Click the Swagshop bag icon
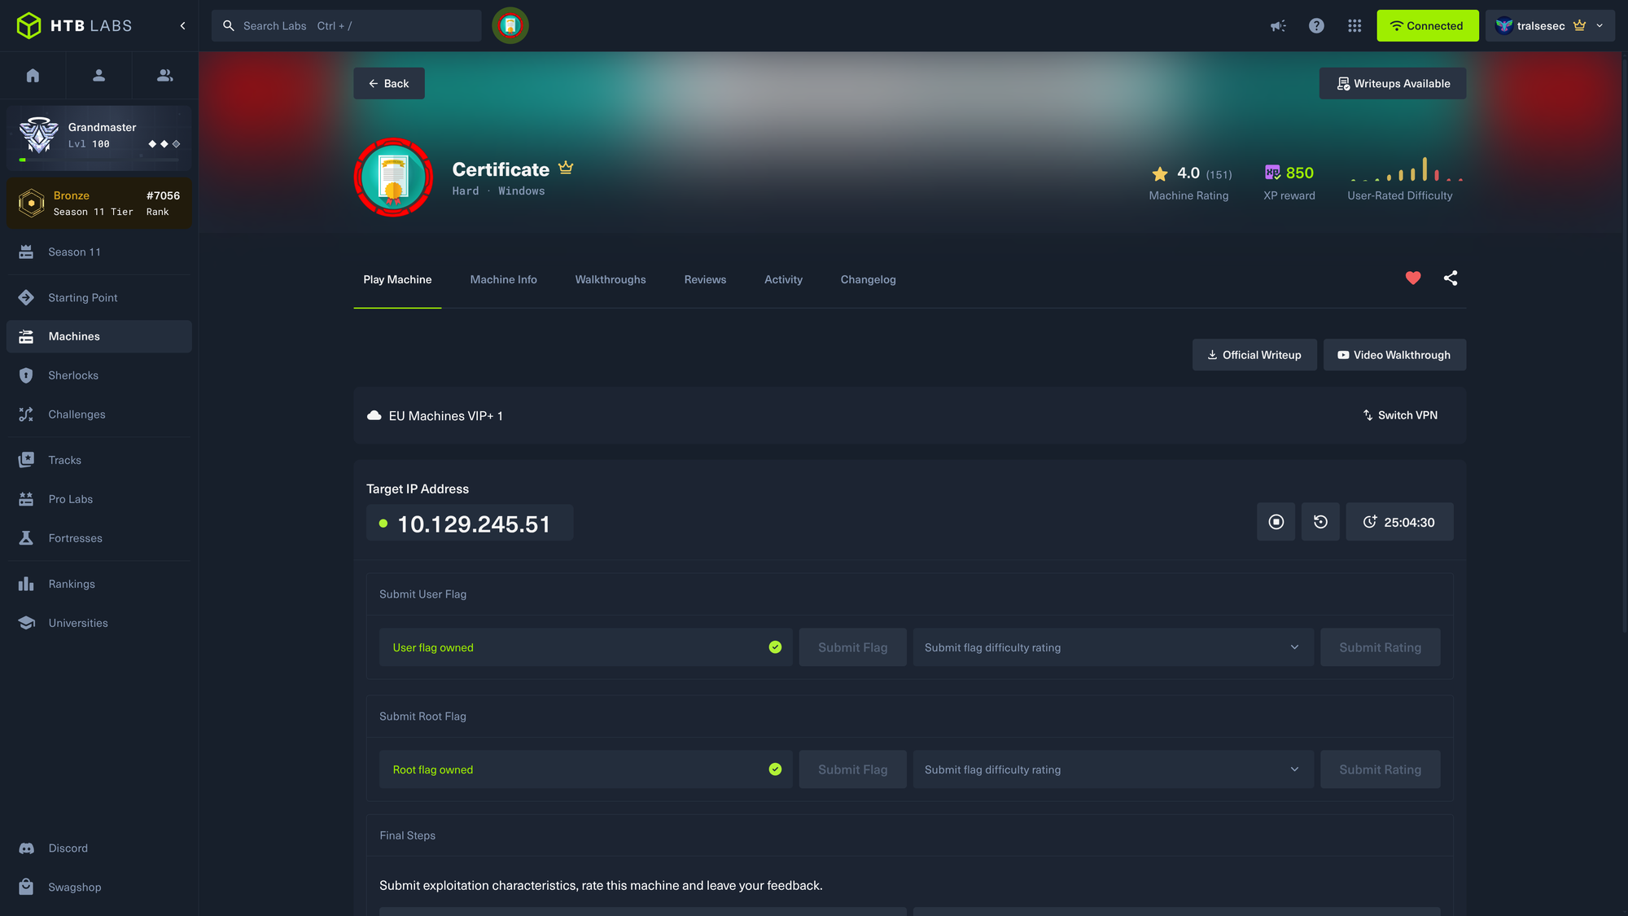Screen dimensions: 1628x916 click(x=26, y=887)
